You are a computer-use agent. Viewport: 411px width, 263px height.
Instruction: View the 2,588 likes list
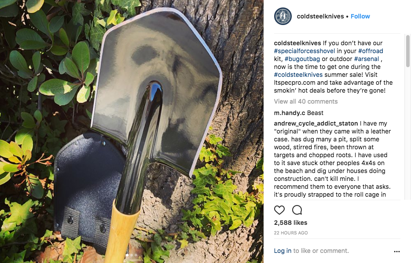[290, 223]
